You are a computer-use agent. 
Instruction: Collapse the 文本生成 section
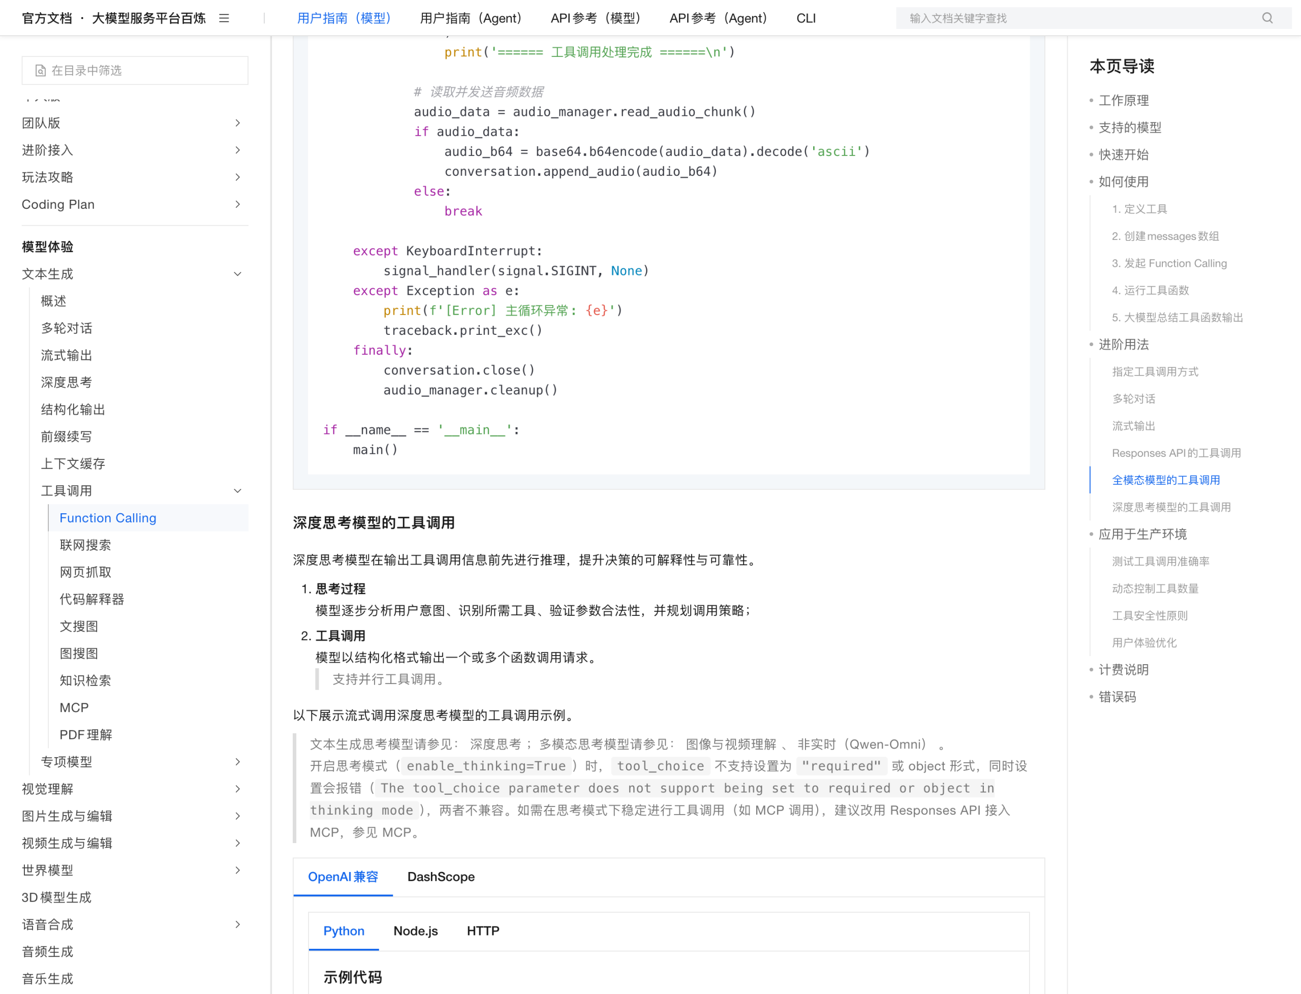click(x=237, y=274)
